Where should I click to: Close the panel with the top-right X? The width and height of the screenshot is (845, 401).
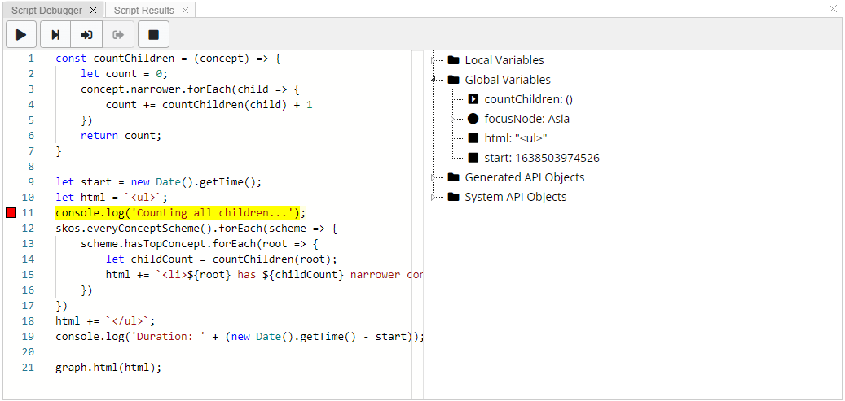[833, 9]
